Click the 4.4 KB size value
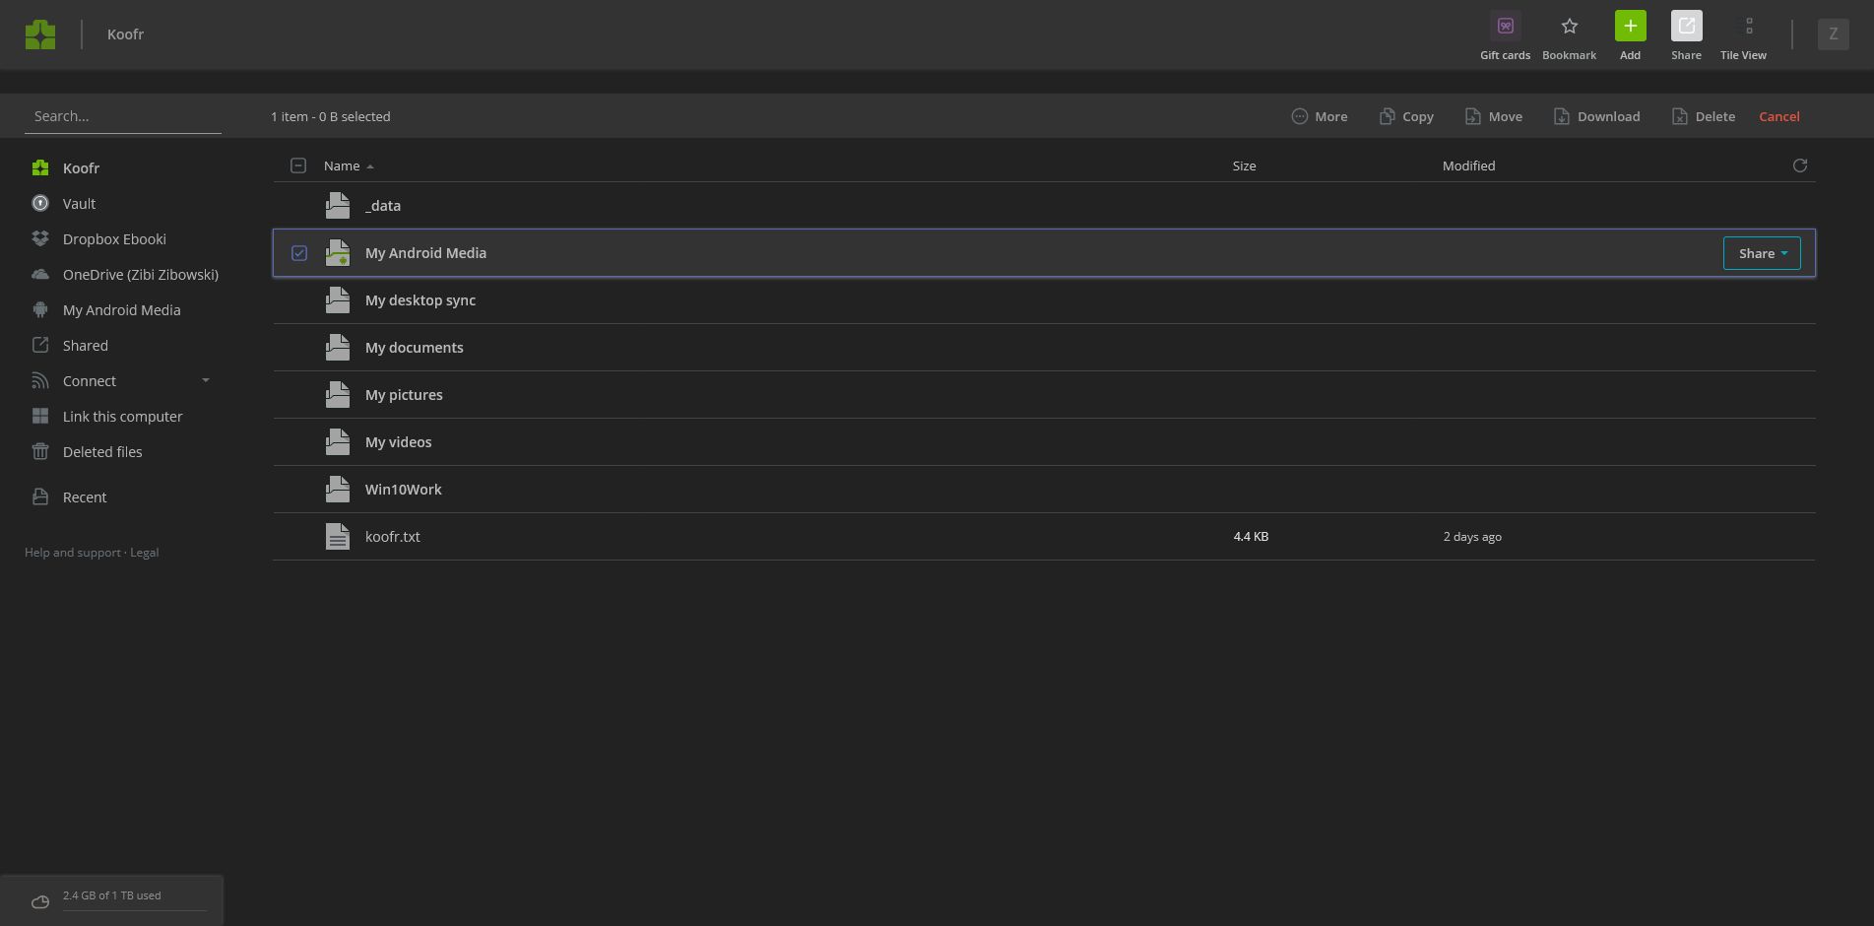Screen dimensions: 1874x926 pyautogui.click(x=1251, y=537)
